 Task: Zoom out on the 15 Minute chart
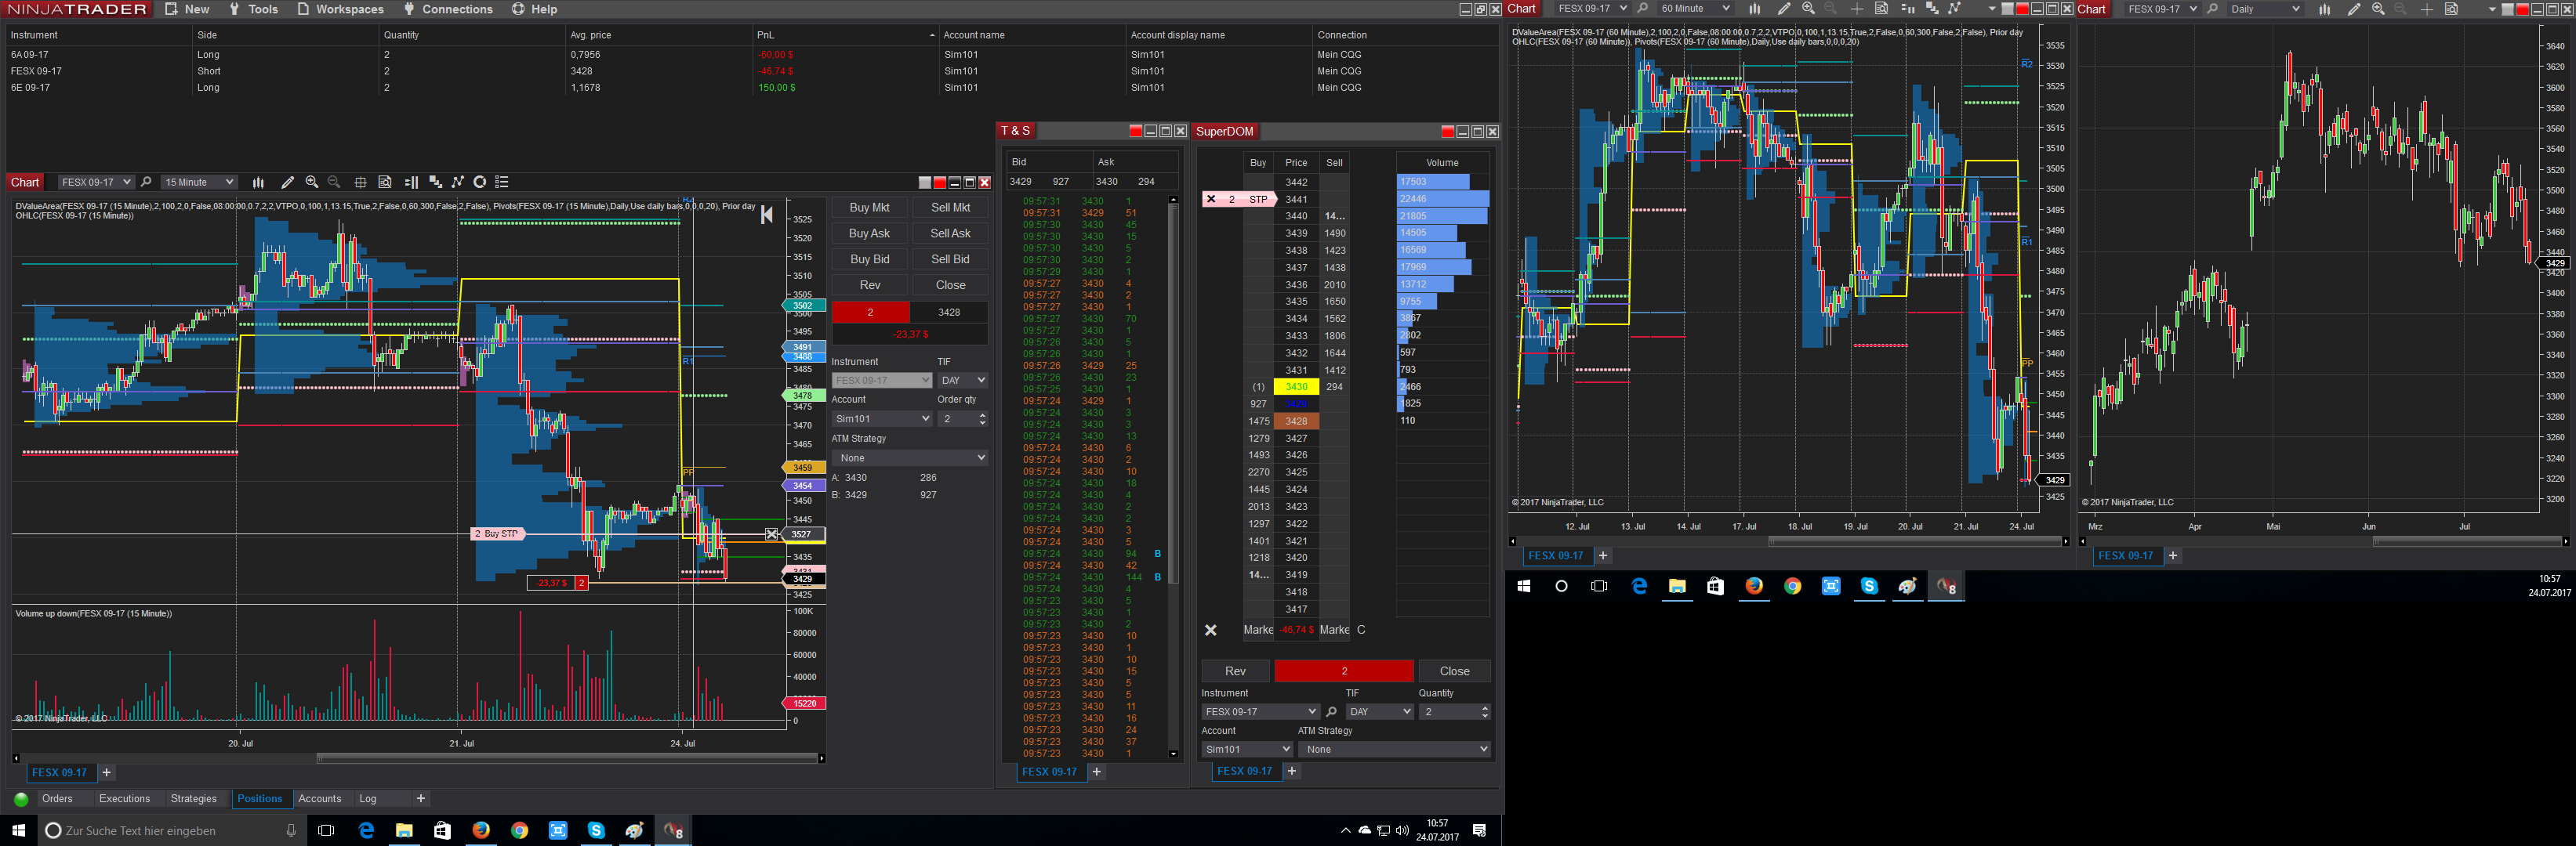[x=334, y=182]
